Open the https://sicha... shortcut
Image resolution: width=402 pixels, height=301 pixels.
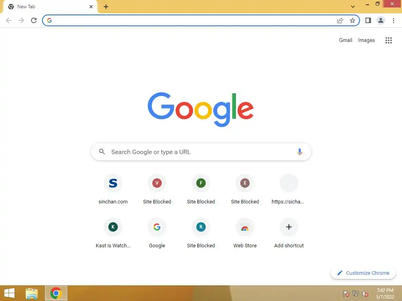coord(289,189)
